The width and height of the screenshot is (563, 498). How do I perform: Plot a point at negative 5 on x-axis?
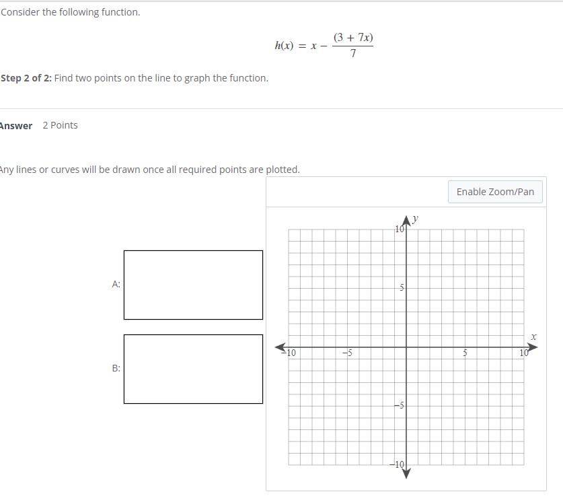pos(348,348)
